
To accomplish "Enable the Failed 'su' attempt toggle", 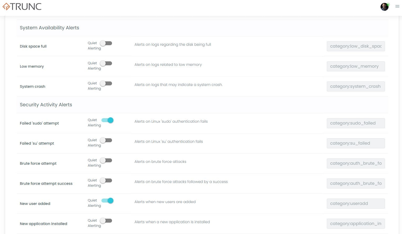I will click(x=106, y=140).
